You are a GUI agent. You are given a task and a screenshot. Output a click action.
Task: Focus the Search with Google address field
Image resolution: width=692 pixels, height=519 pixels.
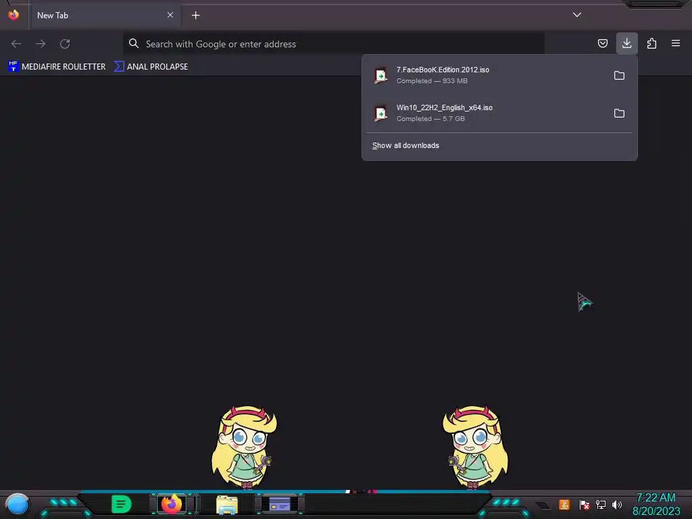tap(333, 44)
